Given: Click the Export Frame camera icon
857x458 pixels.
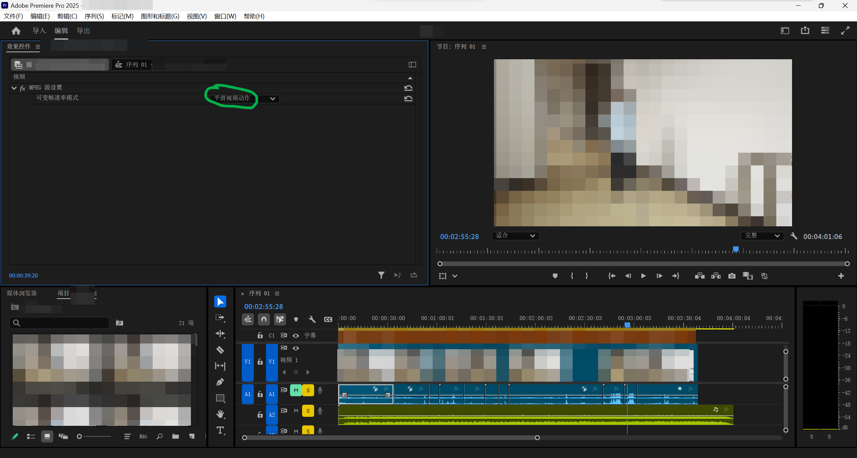Looking at the screenshot, I should point(732,276).
